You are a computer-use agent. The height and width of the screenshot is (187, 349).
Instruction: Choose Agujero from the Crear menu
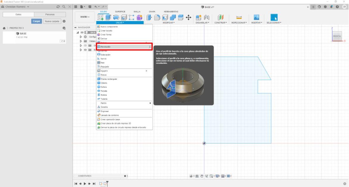(124, 71)
